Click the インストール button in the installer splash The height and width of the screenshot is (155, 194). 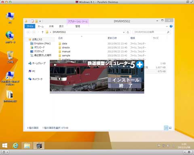tap(125, 80)
